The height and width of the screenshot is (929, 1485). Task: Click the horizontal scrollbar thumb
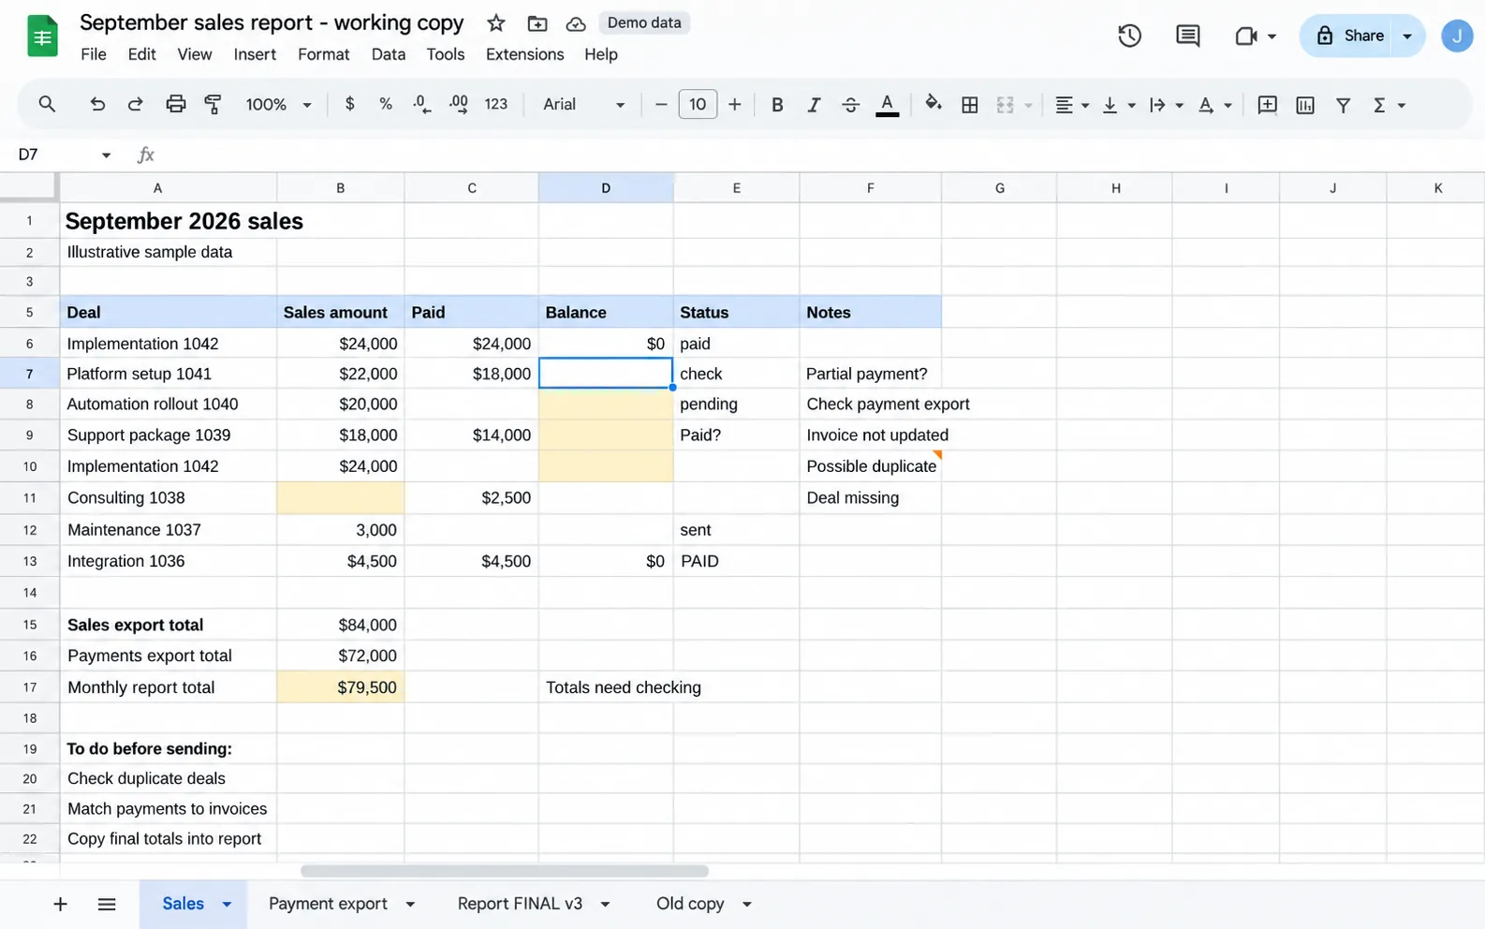(505, 871)
